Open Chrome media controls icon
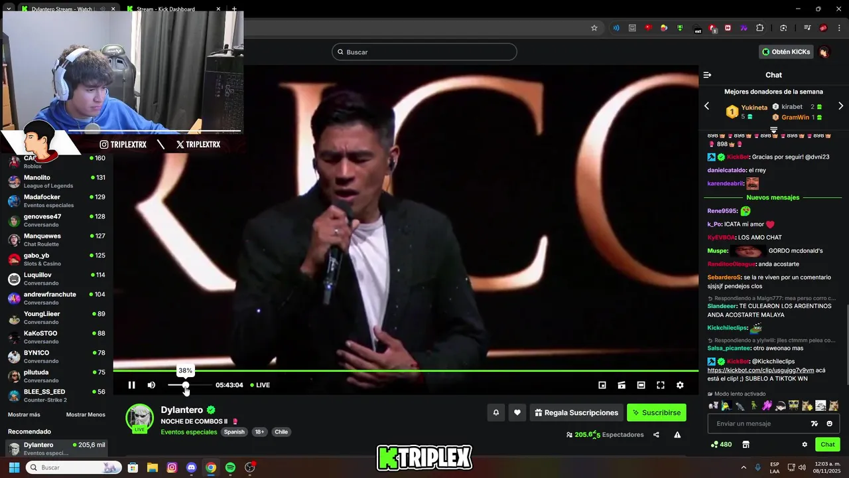The height and width of the screenshot is (478, 849). 807,28
